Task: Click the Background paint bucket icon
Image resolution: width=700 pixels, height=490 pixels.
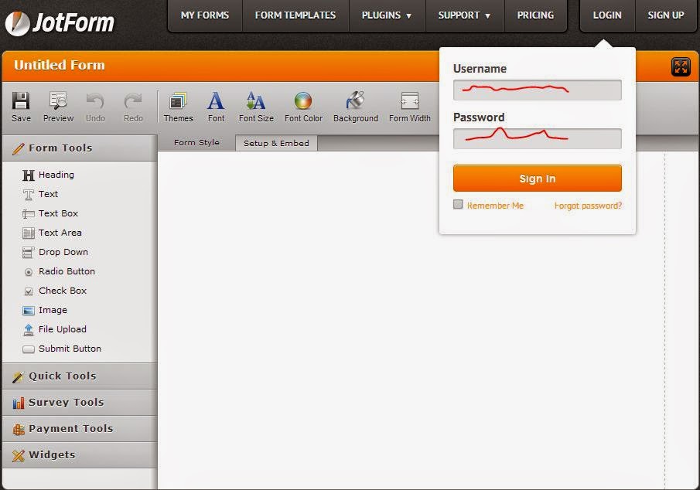Action: tap(355, 100)
